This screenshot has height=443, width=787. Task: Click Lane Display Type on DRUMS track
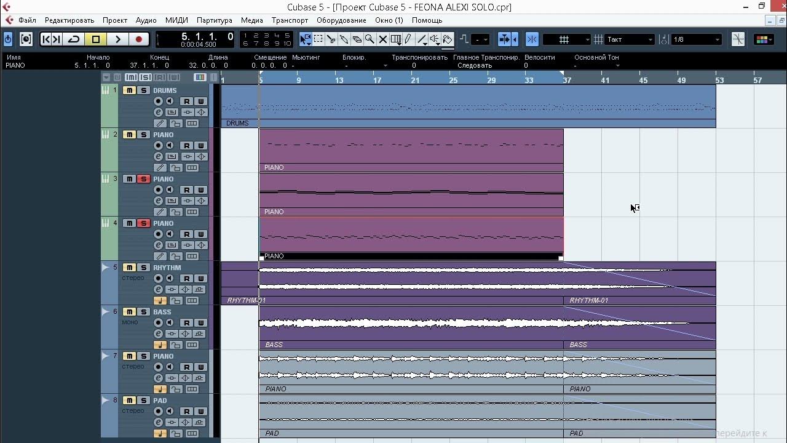point(192,123)
